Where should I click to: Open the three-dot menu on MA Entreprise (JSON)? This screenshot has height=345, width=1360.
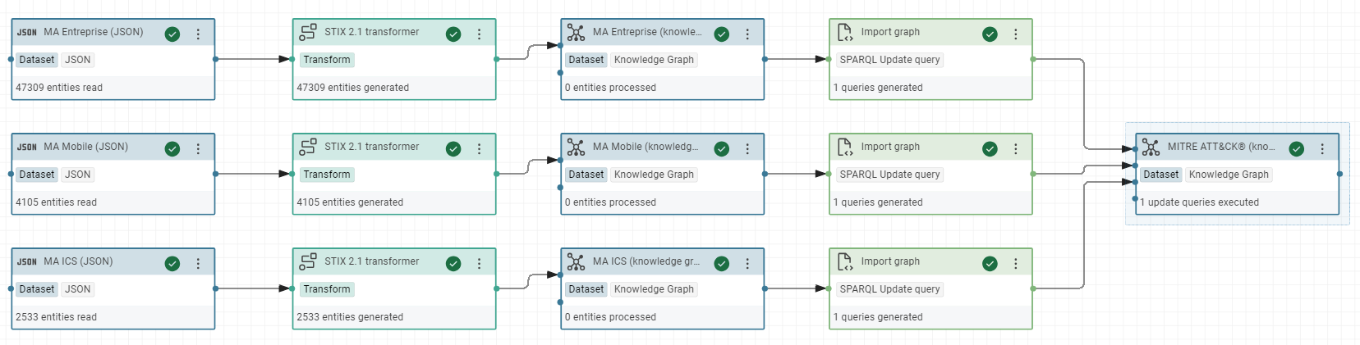pyautogui.click(x=198, y=34)
